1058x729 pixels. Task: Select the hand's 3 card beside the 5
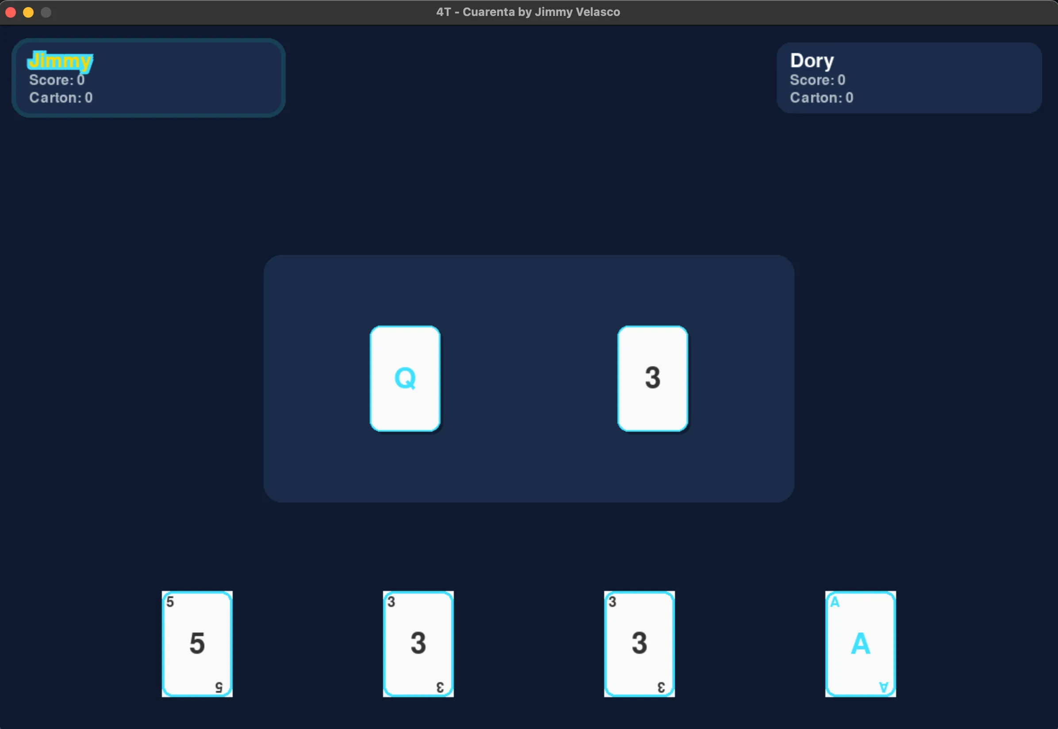point(418,644)
